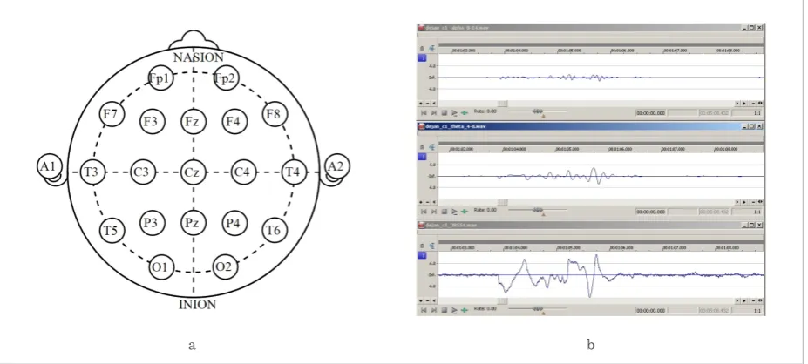This screenshot has height=364, width=808.
Task: Click time zoom-out minus at theta window's right
Action: (753, 202)
